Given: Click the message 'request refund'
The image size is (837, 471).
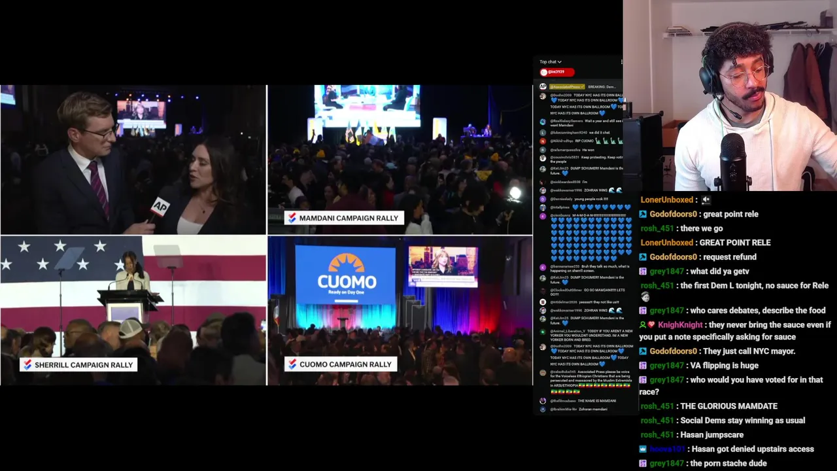Looking at the screenshot, I should pos(730,257).
